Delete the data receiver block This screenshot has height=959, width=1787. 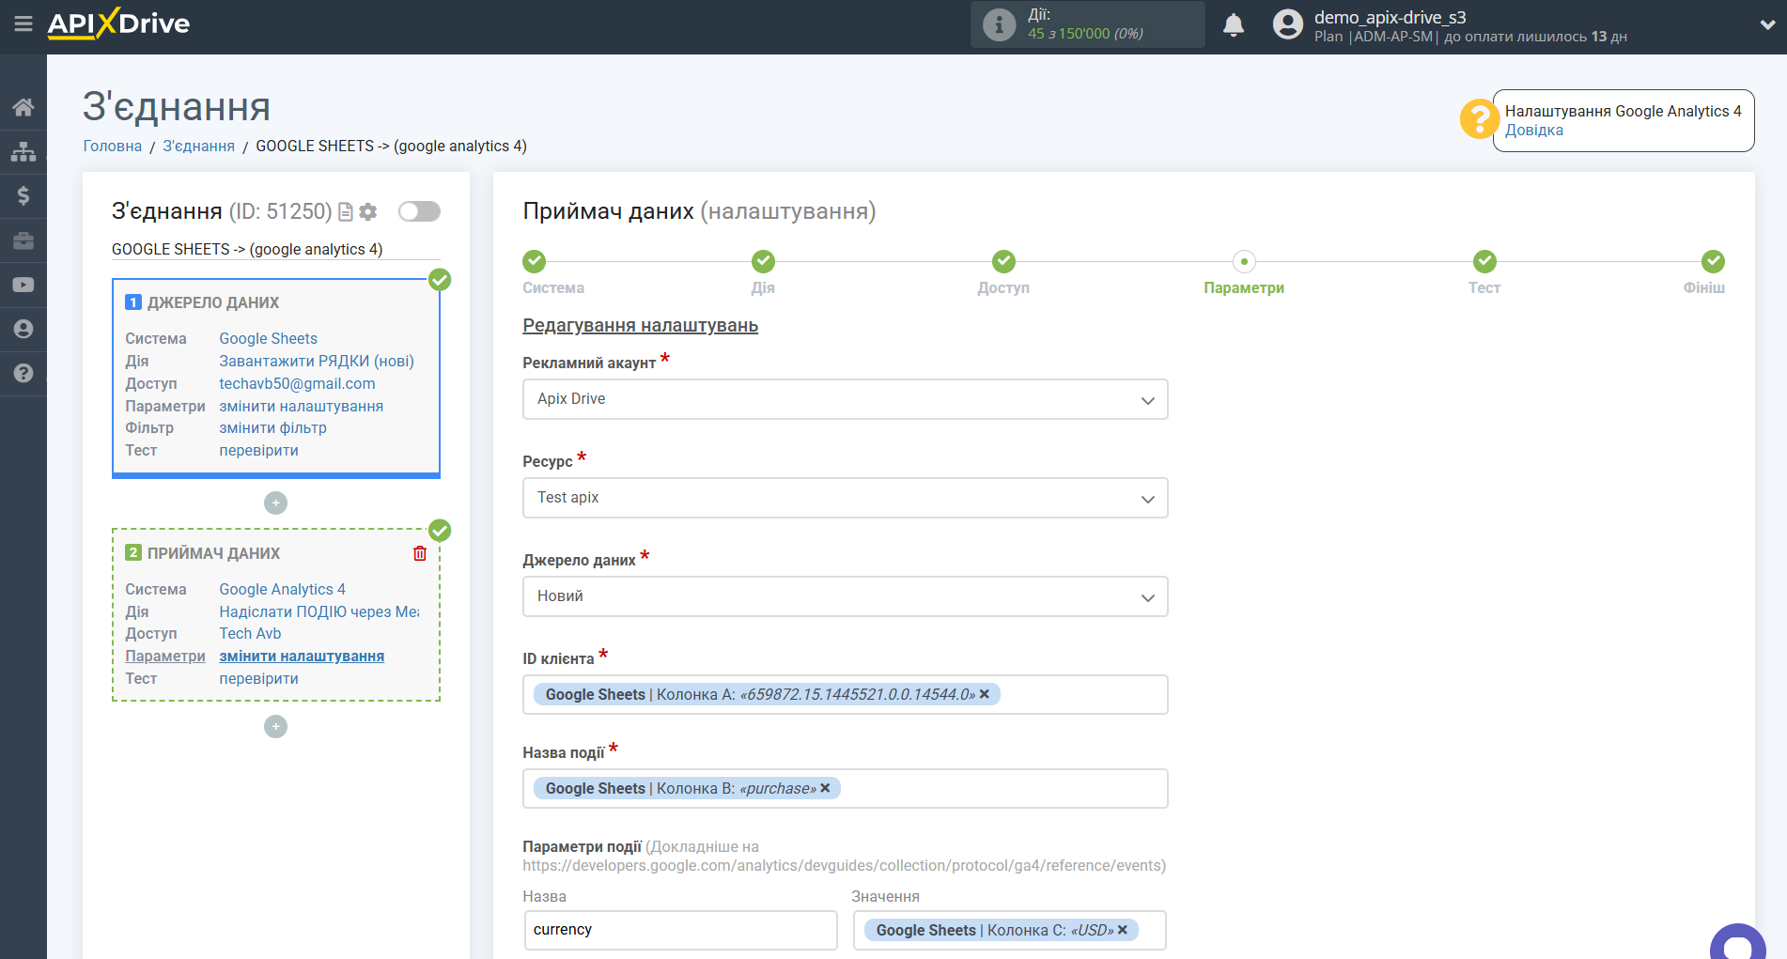(x=420, y=553)
